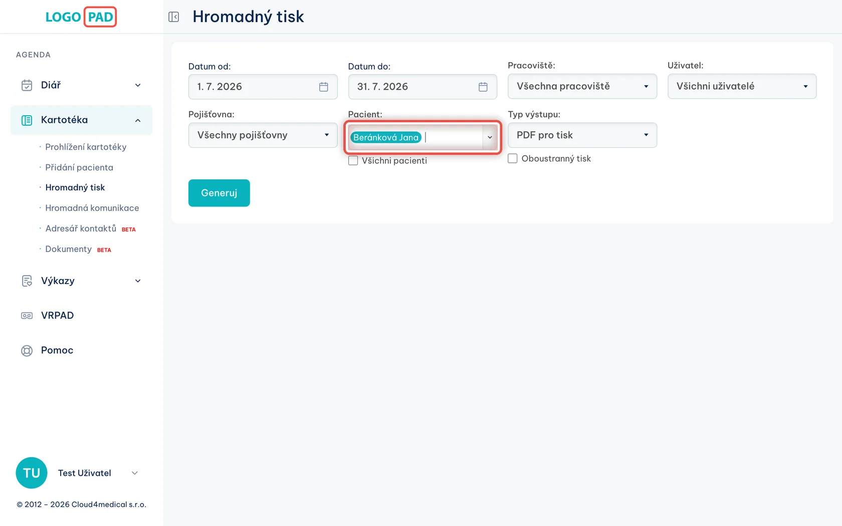This screenshot has width=842, height=526.
Task: Open Prohlížení kartotéky menu item
Action: click(86, 147)
